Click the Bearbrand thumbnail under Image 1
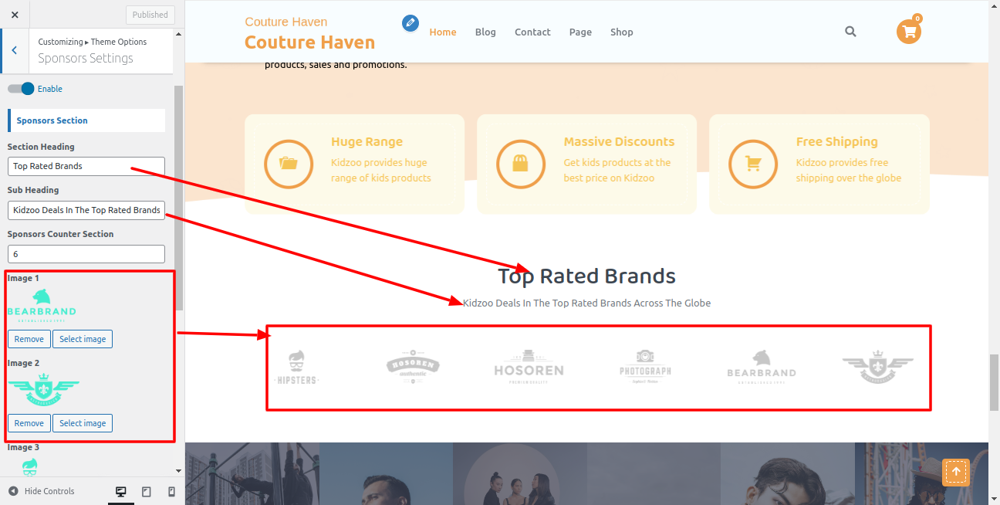1000x505 pixels. click(x=42, y=305)
